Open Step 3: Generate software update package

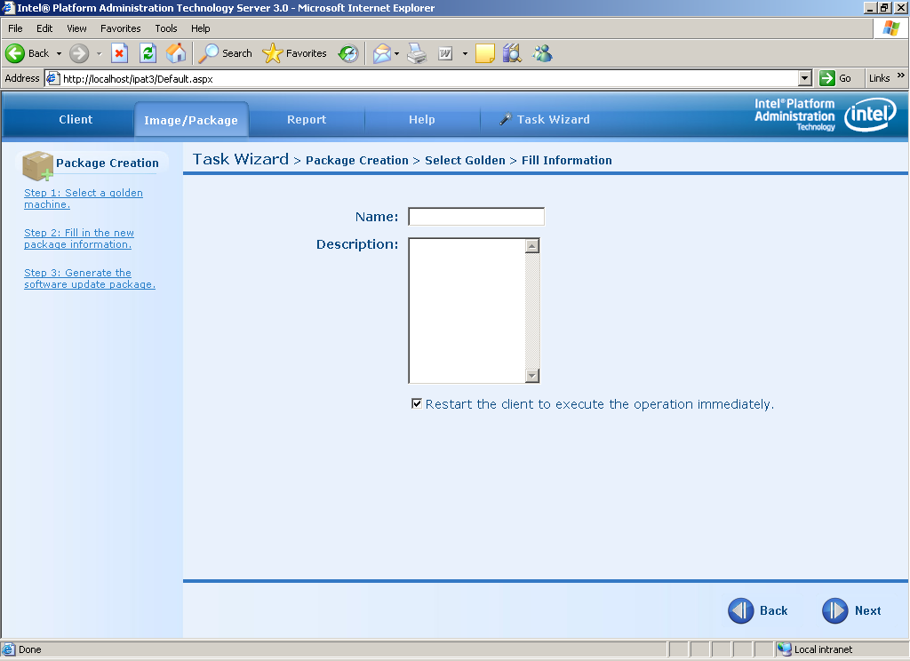(x=90, y=279)
